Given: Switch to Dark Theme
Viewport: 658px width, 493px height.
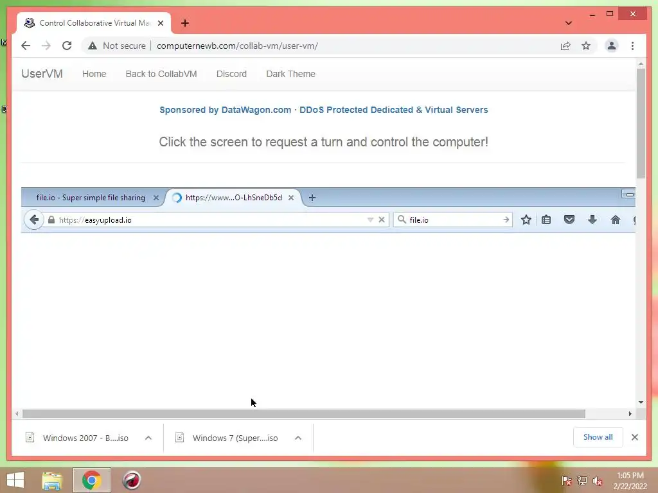Looking at the screenshot, I should click(x=290, y=74).
